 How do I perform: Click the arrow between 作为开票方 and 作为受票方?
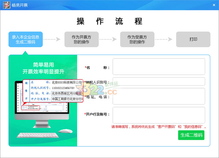[109, 39]
